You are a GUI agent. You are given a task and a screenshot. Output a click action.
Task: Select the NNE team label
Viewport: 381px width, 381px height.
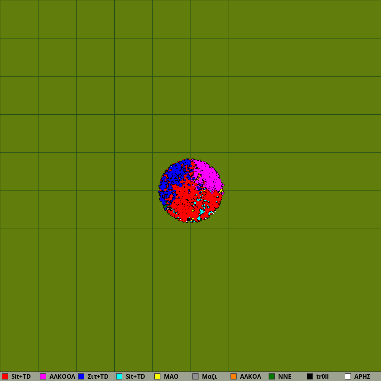click(x=285, y=376)
